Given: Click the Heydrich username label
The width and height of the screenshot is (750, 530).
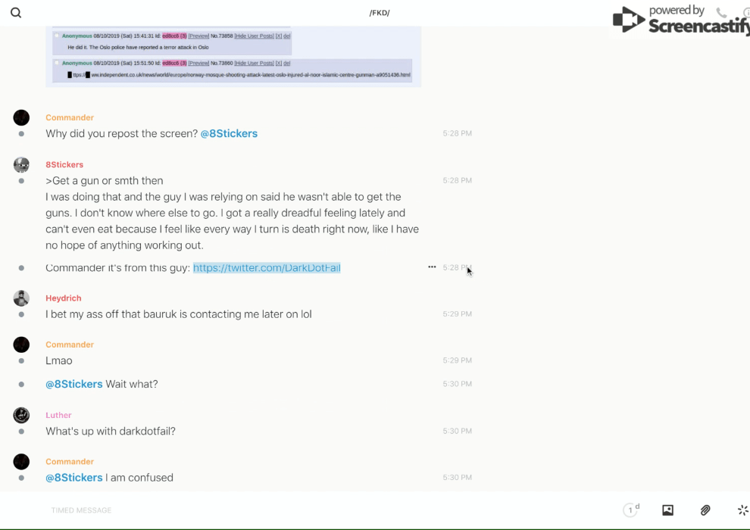Looking at the screenshot, I should (64, 298).
